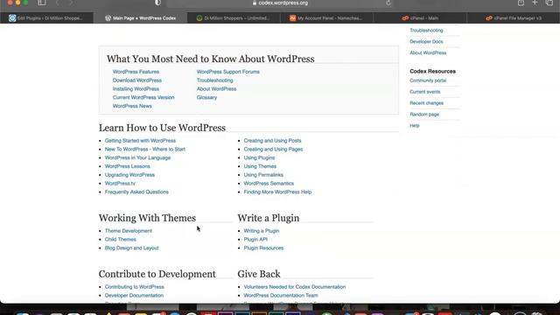Open Getting Started with WordPress
Screen dimensions: 560x315
[140, 141]
